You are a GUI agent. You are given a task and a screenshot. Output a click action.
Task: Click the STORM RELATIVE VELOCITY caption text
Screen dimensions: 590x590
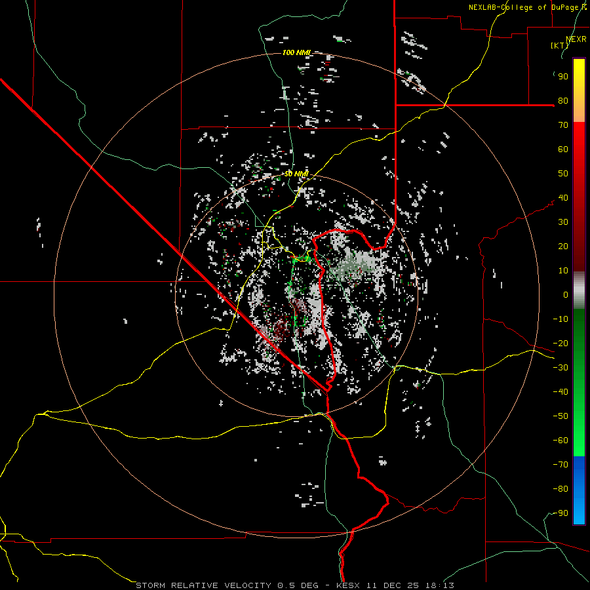[x=203, y=585]
